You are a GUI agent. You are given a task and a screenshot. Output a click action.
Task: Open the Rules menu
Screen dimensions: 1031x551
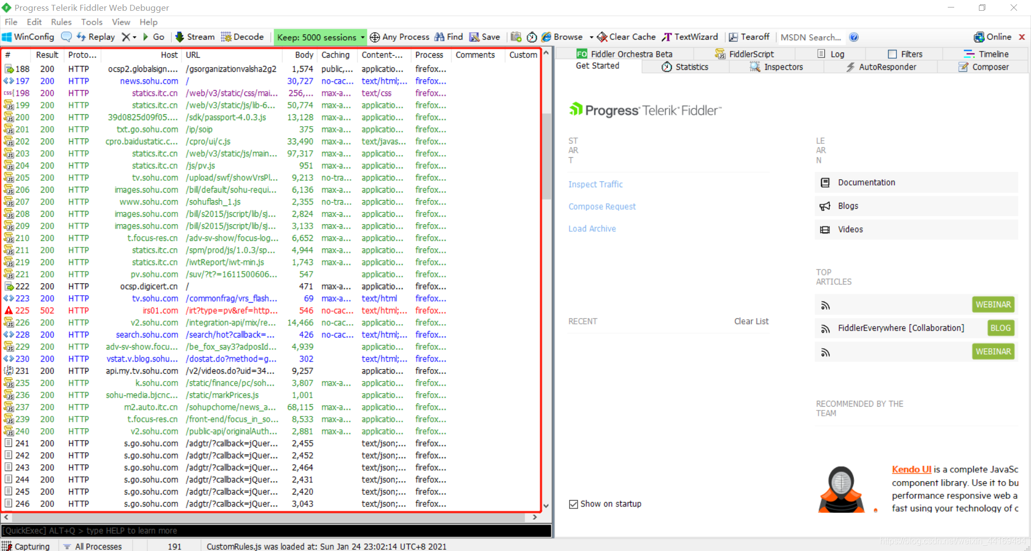coord(61,22)
